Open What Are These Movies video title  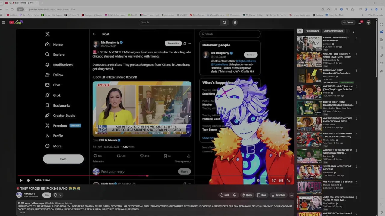coord(337,55)
